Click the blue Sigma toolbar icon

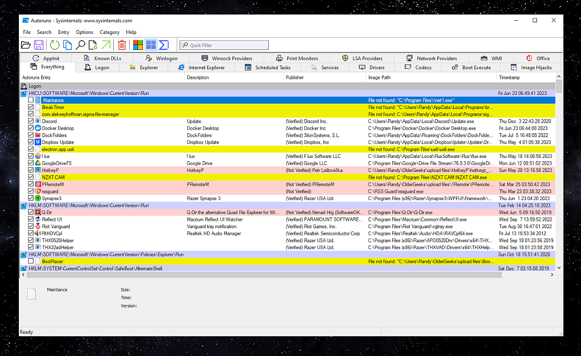tap(164, 45)
